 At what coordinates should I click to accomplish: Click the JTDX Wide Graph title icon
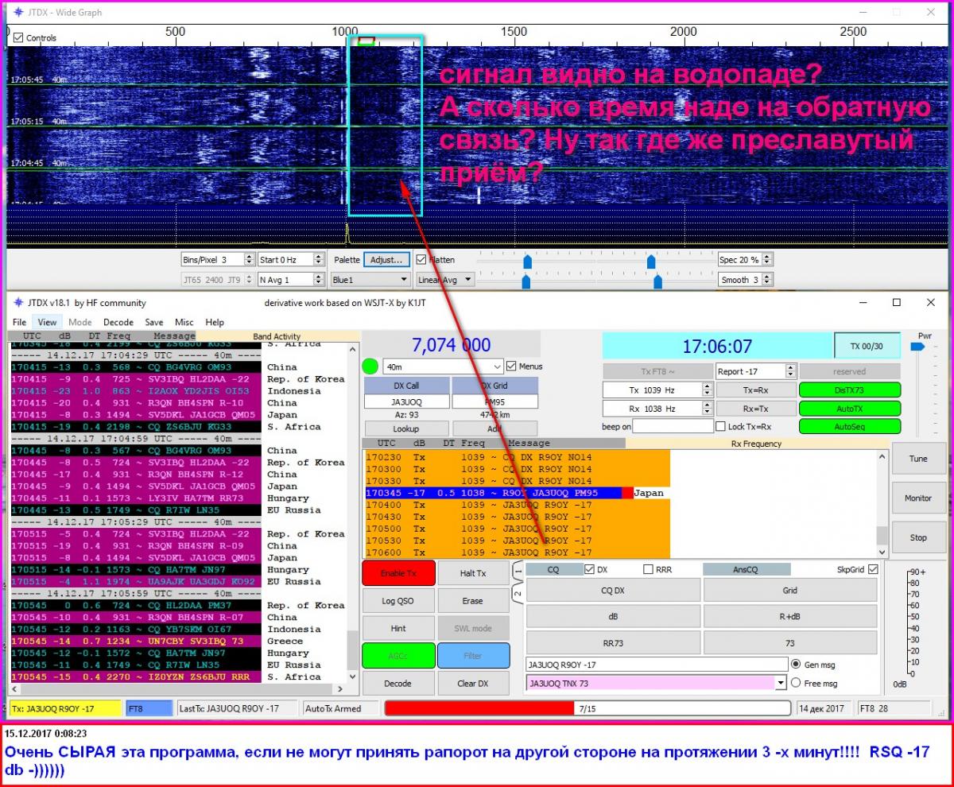(x=17, y=13)
